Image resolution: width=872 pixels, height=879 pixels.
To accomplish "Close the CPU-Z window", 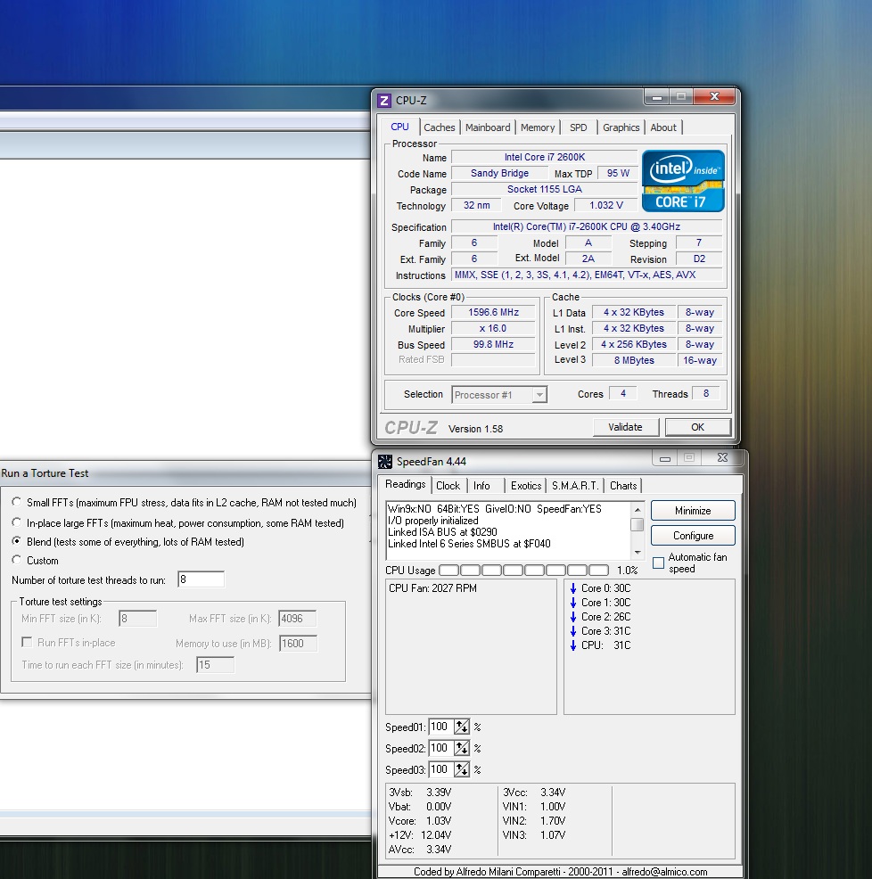I will (x=714, y=96).
